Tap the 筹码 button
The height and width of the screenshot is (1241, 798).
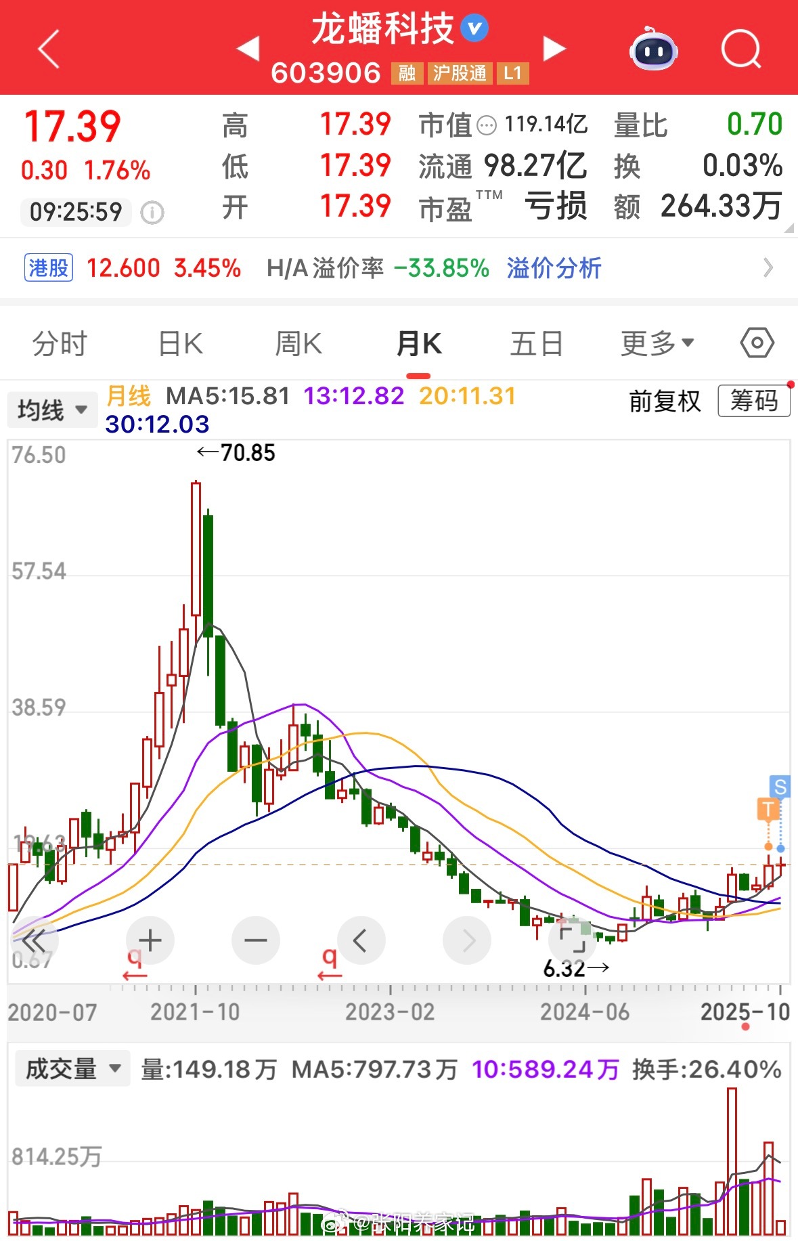click(753, 401)
